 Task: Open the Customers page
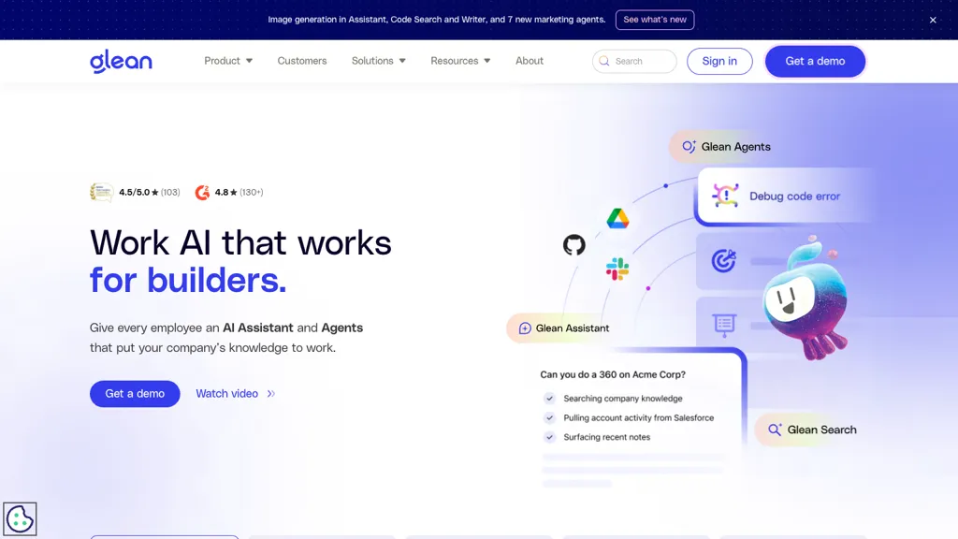point(302,61)
